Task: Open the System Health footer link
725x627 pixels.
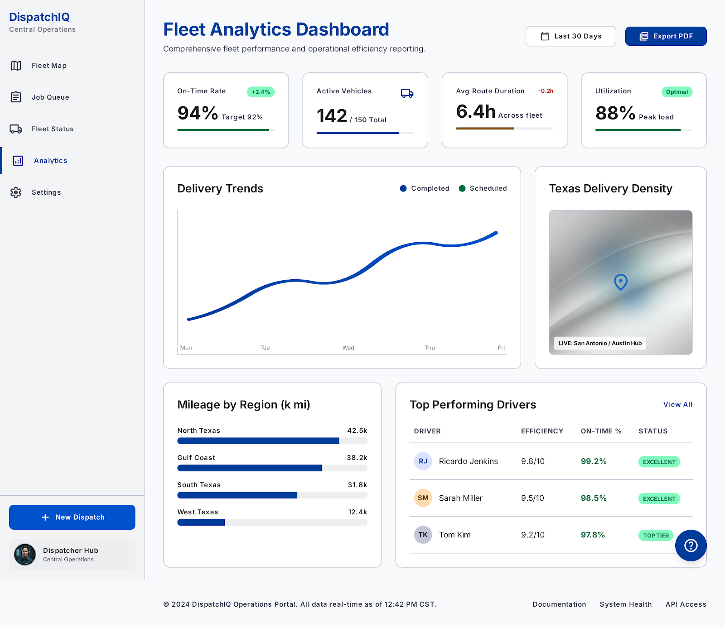Action: [x=626, y=604]
